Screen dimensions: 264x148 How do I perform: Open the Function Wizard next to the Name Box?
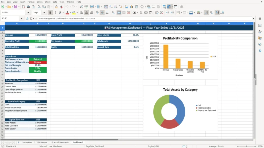pos(27,18)
